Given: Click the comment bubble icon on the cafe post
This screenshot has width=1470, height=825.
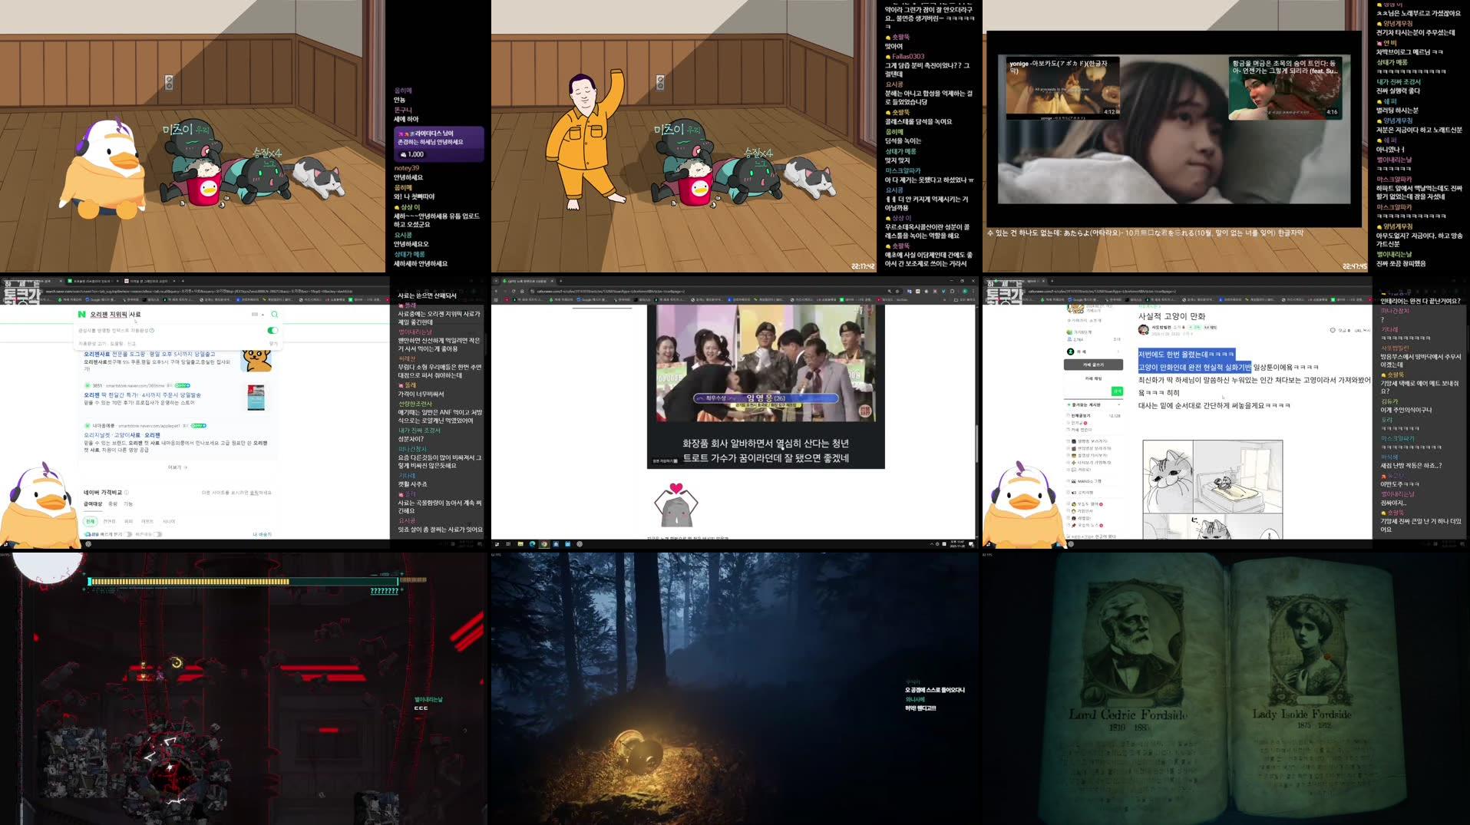Looking at the screenshot, I should tap(1333, 329).
